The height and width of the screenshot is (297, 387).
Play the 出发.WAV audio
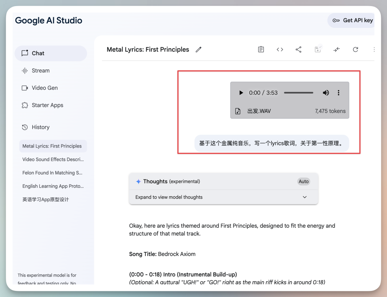coord(241,93)
